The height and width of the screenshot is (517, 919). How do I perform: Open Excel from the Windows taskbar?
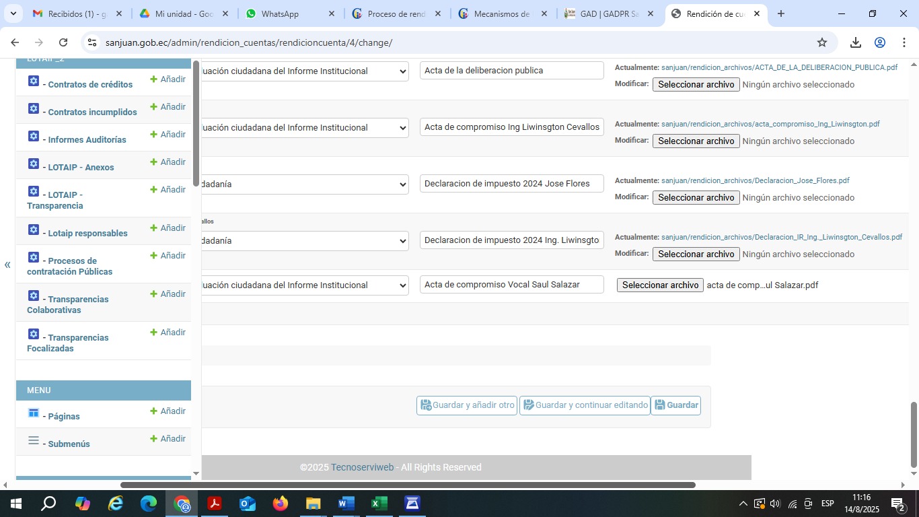379,504
